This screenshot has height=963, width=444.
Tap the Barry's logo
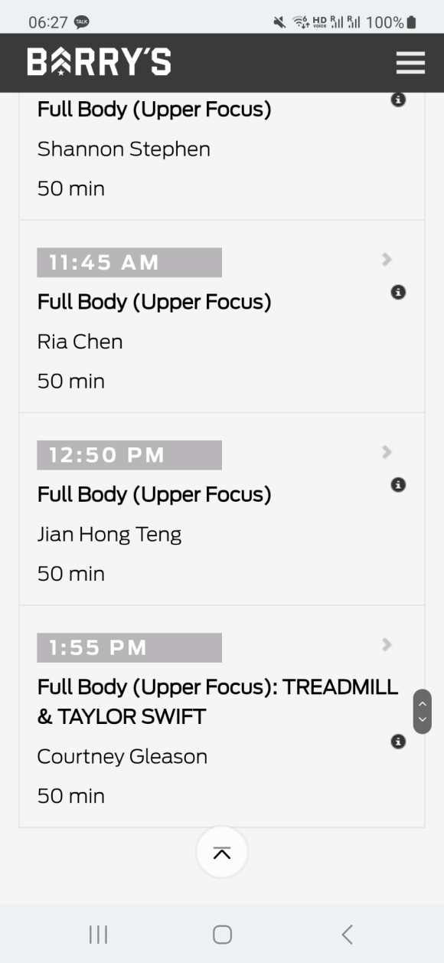[x=100, y=62]
